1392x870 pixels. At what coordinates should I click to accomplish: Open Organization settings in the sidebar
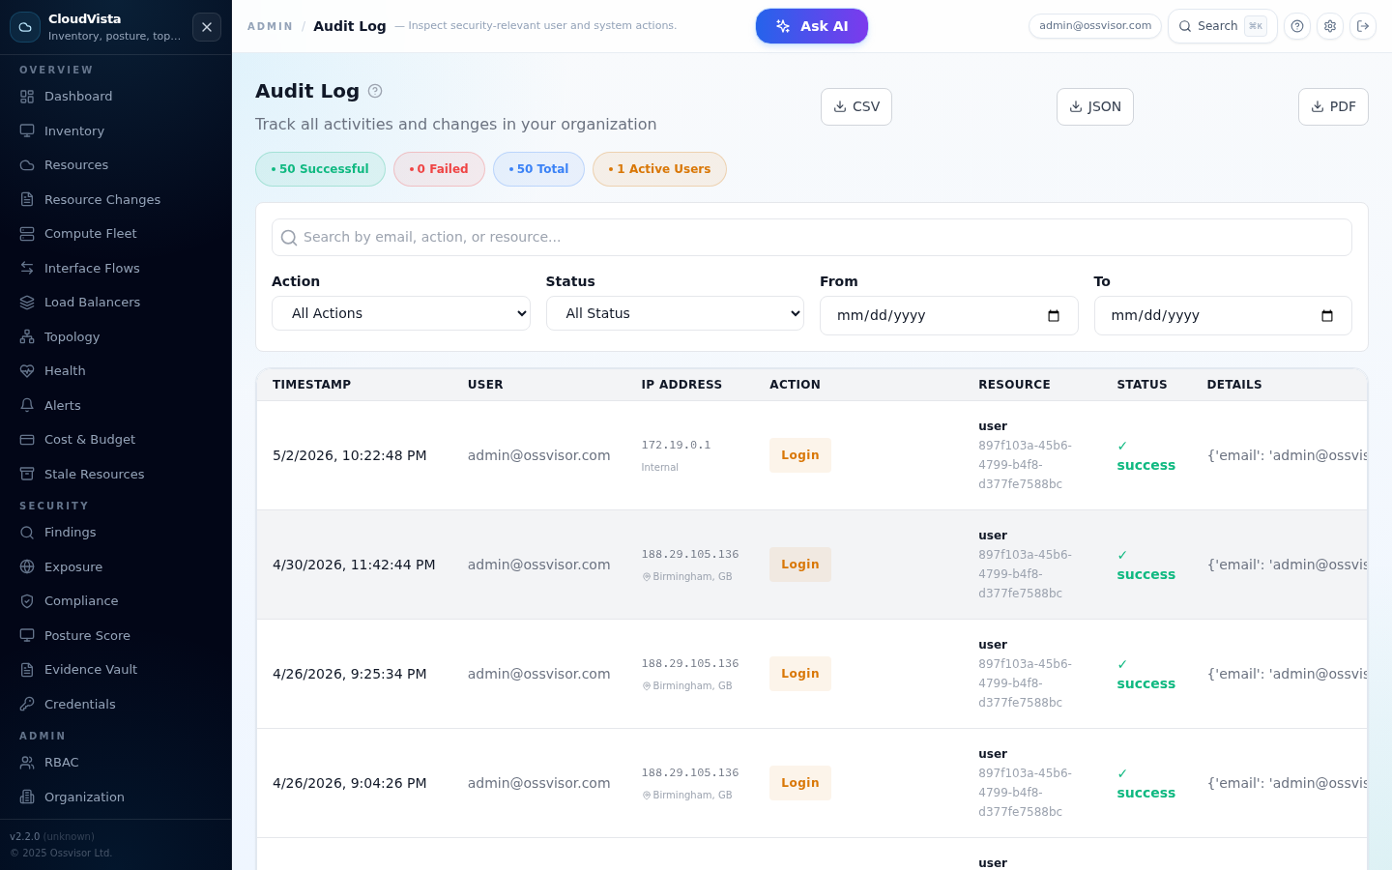pyautogui.click(x=116, y=797)
